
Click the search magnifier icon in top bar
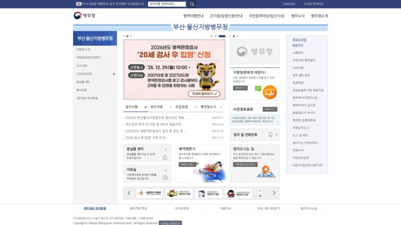[x=192, y=4]
